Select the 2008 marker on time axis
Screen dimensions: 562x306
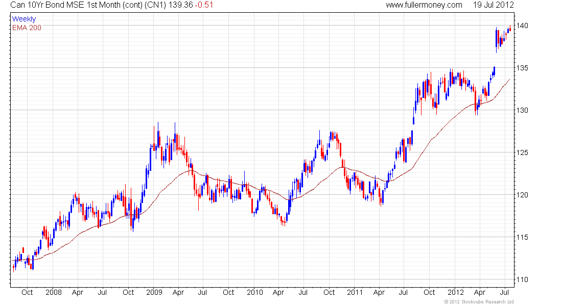[x=53, y=293]
